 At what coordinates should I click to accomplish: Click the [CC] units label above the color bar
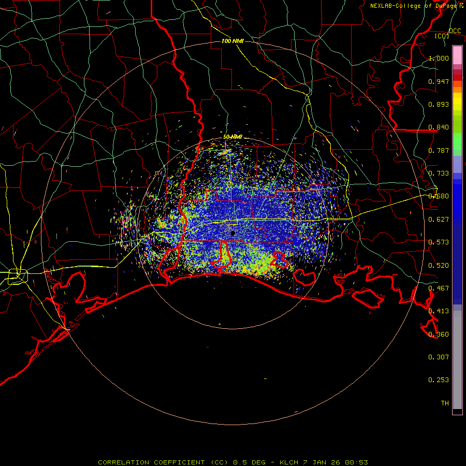tap(442, 36)
